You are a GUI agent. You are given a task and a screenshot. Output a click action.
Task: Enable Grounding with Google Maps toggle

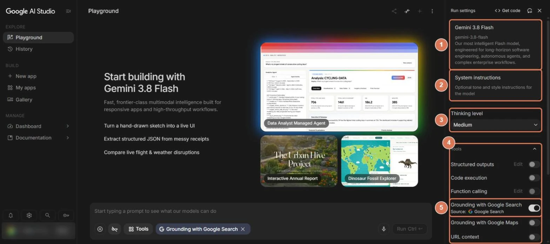point(534,223)
